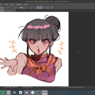Screen dimensions: 95x95
Task: Open the spiral app on taskbar
Action: click(8, 93)
